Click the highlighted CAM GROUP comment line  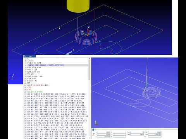point(46,65)
